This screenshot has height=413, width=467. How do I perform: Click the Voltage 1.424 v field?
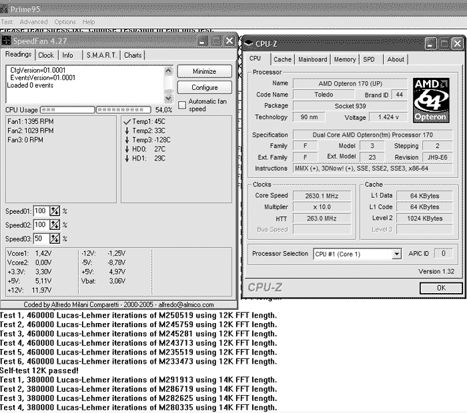pyautogui.click(x=388, y=117)
